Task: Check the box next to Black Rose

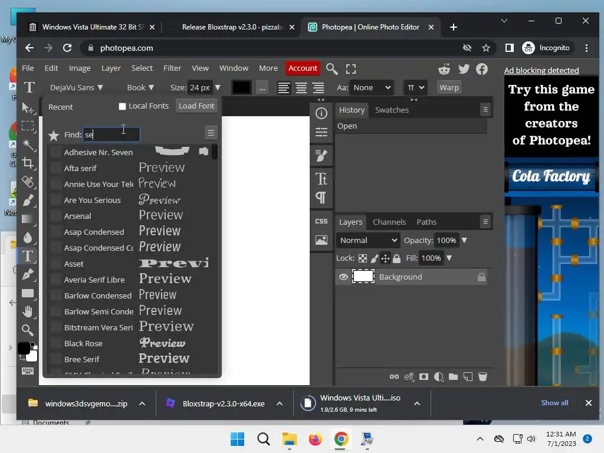Action: [56, 343]
